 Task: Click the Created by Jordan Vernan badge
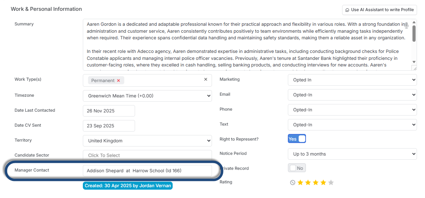pyautogui.click(x=128, y=185)
